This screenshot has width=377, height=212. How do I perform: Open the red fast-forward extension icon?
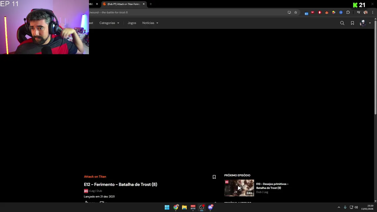pos(312,12)
